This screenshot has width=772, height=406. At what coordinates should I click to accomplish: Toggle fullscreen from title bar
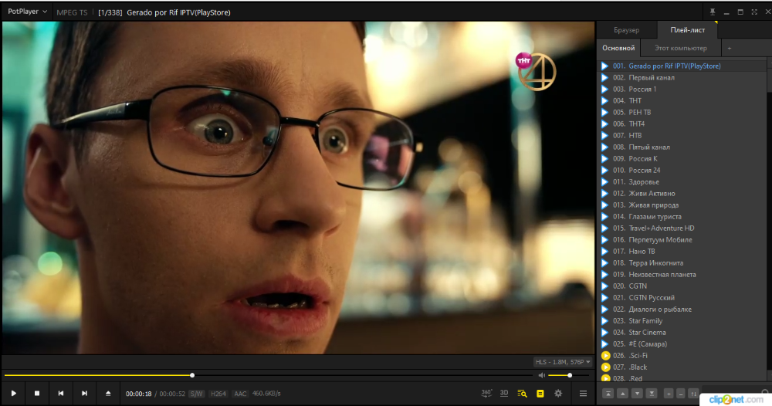tap(753, 12)
